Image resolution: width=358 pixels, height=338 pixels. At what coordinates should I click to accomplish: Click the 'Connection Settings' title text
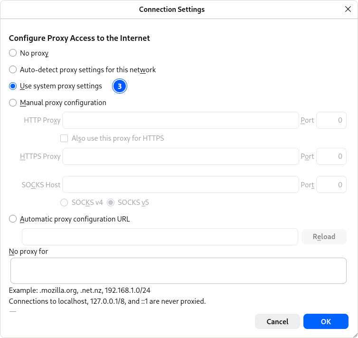pyautogui.click(x=172, y=10)
